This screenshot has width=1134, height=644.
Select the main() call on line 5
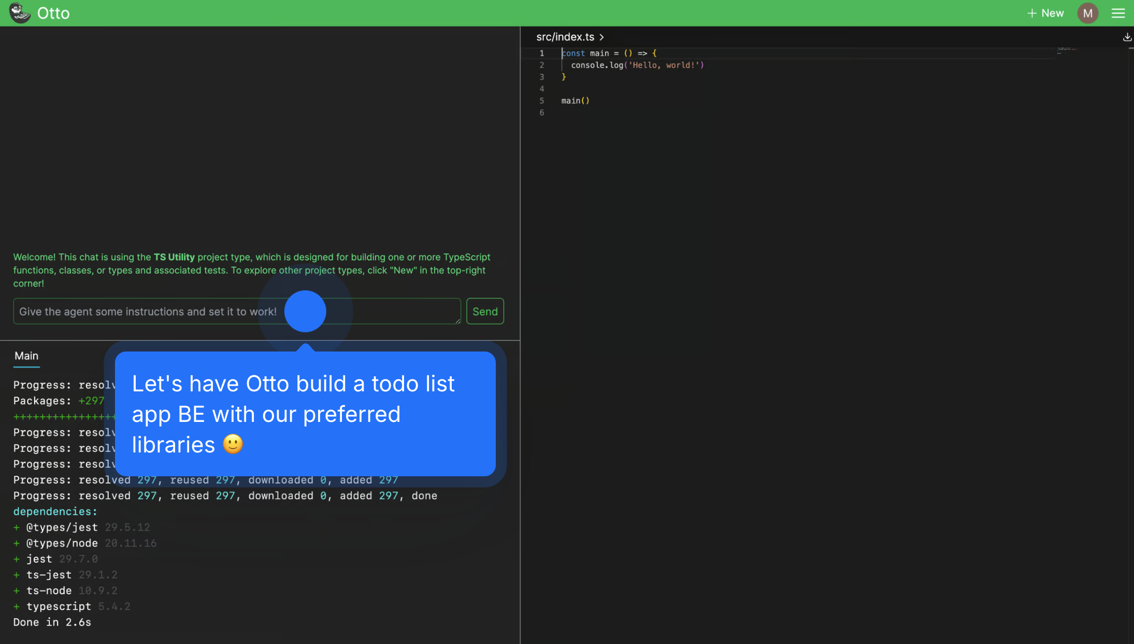575,100
